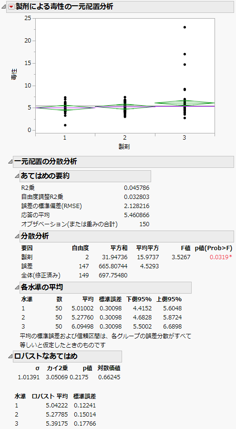
Task: Collapse the あてはめの要約 section
Action: pyautogui.click(x=17, y=176)
